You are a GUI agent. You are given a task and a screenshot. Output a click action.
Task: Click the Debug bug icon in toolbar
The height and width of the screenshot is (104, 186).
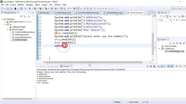(30, 8)
